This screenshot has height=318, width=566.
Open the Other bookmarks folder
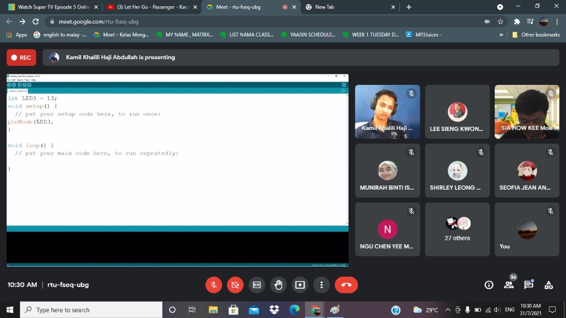pyautogui.click(x=536, y=35)
